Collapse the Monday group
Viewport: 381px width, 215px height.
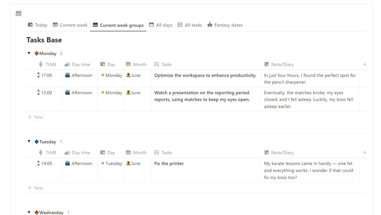tap(29, 54)
